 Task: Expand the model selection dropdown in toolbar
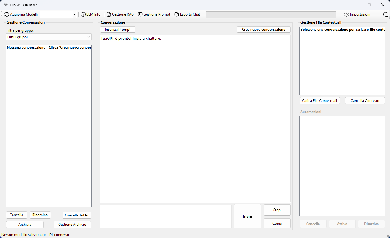tap(74, 14)
